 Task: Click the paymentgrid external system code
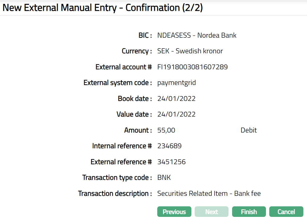click(x=177, y=83)
